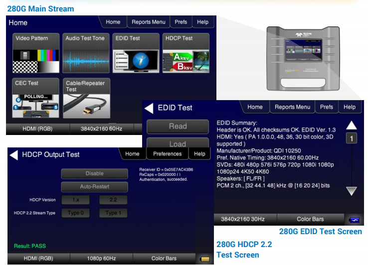Open Reports Menu in EDID Test screen

[x=292, y=107]
